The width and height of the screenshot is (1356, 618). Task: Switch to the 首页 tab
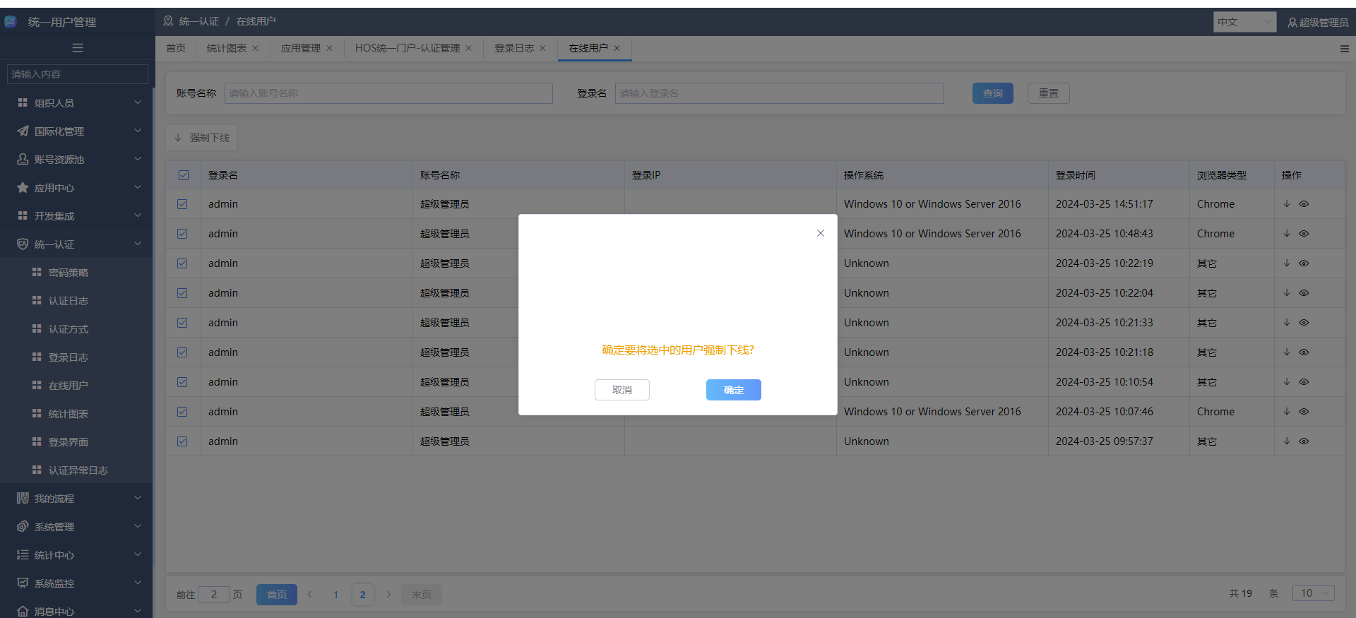click(x=176, y=48)
